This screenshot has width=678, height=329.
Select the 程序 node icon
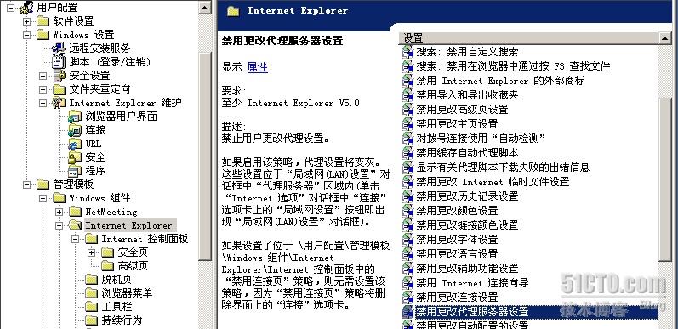pyautogui.click(x=75, y=171)
